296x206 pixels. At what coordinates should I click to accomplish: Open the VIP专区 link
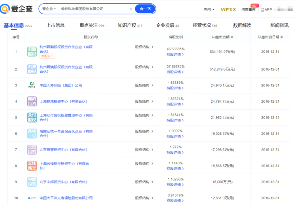point(228,10)
